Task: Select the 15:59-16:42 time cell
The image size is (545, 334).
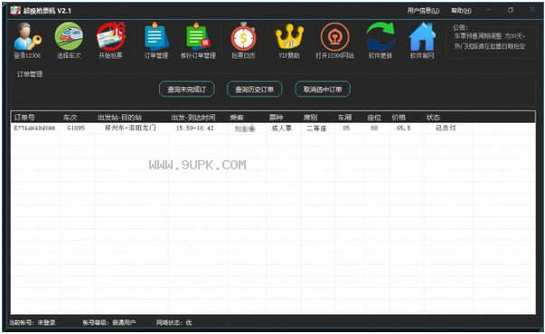Action: [195, 128]
